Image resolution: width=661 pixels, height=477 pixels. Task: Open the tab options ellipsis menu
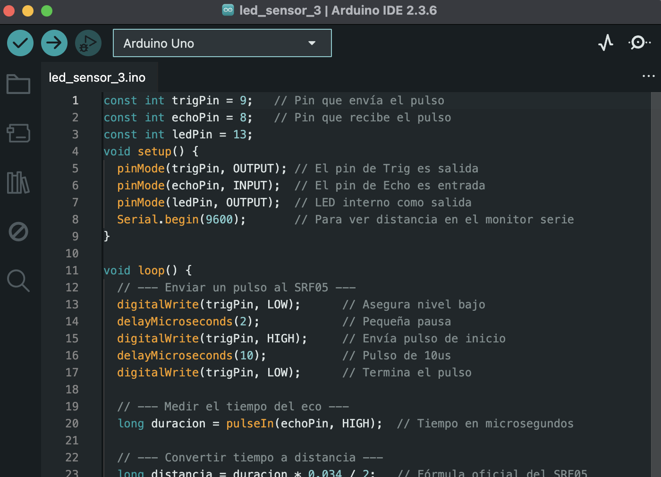(648, 76)
